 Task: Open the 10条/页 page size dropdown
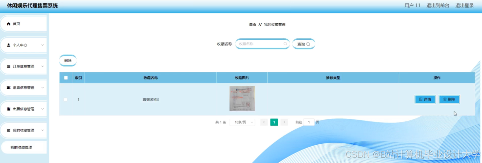point(242,122)
